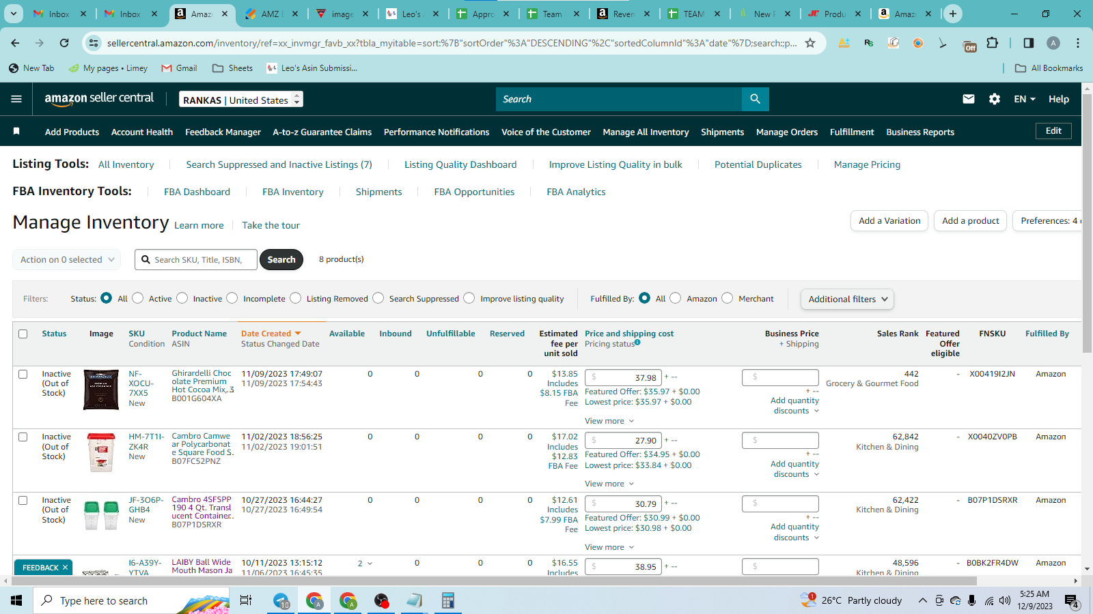Go back using browser back arrow
This screenshot has width=1093, height=614.
15,43
